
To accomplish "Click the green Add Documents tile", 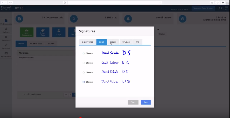I will tap(27, 32).
